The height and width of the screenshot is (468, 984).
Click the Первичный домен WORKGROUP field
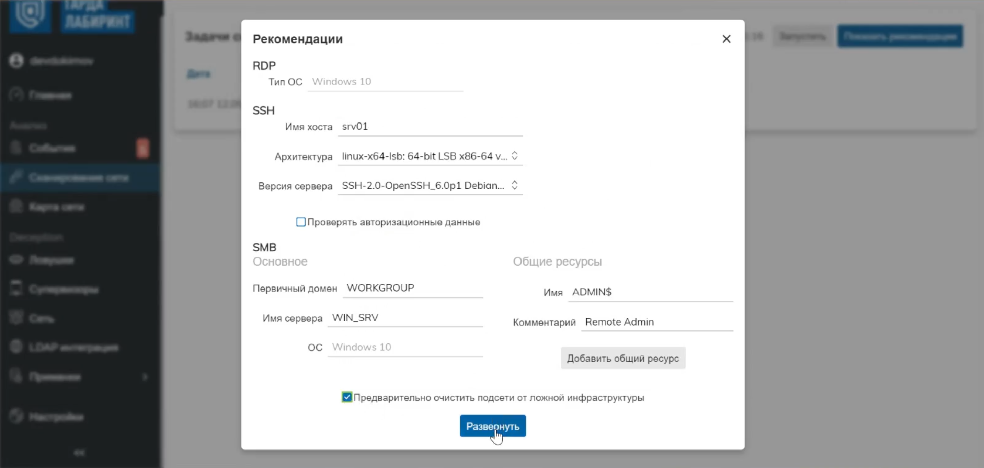click(413, 288)
